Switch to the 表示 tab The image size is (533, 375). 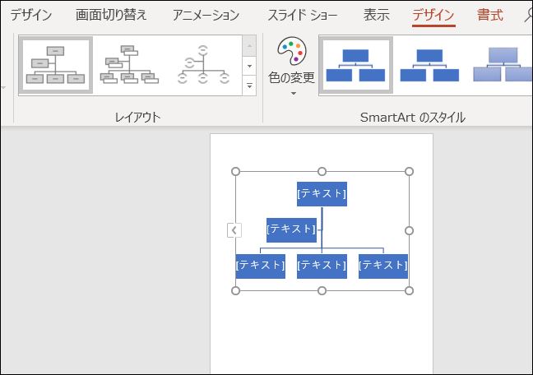click(376, 15)
